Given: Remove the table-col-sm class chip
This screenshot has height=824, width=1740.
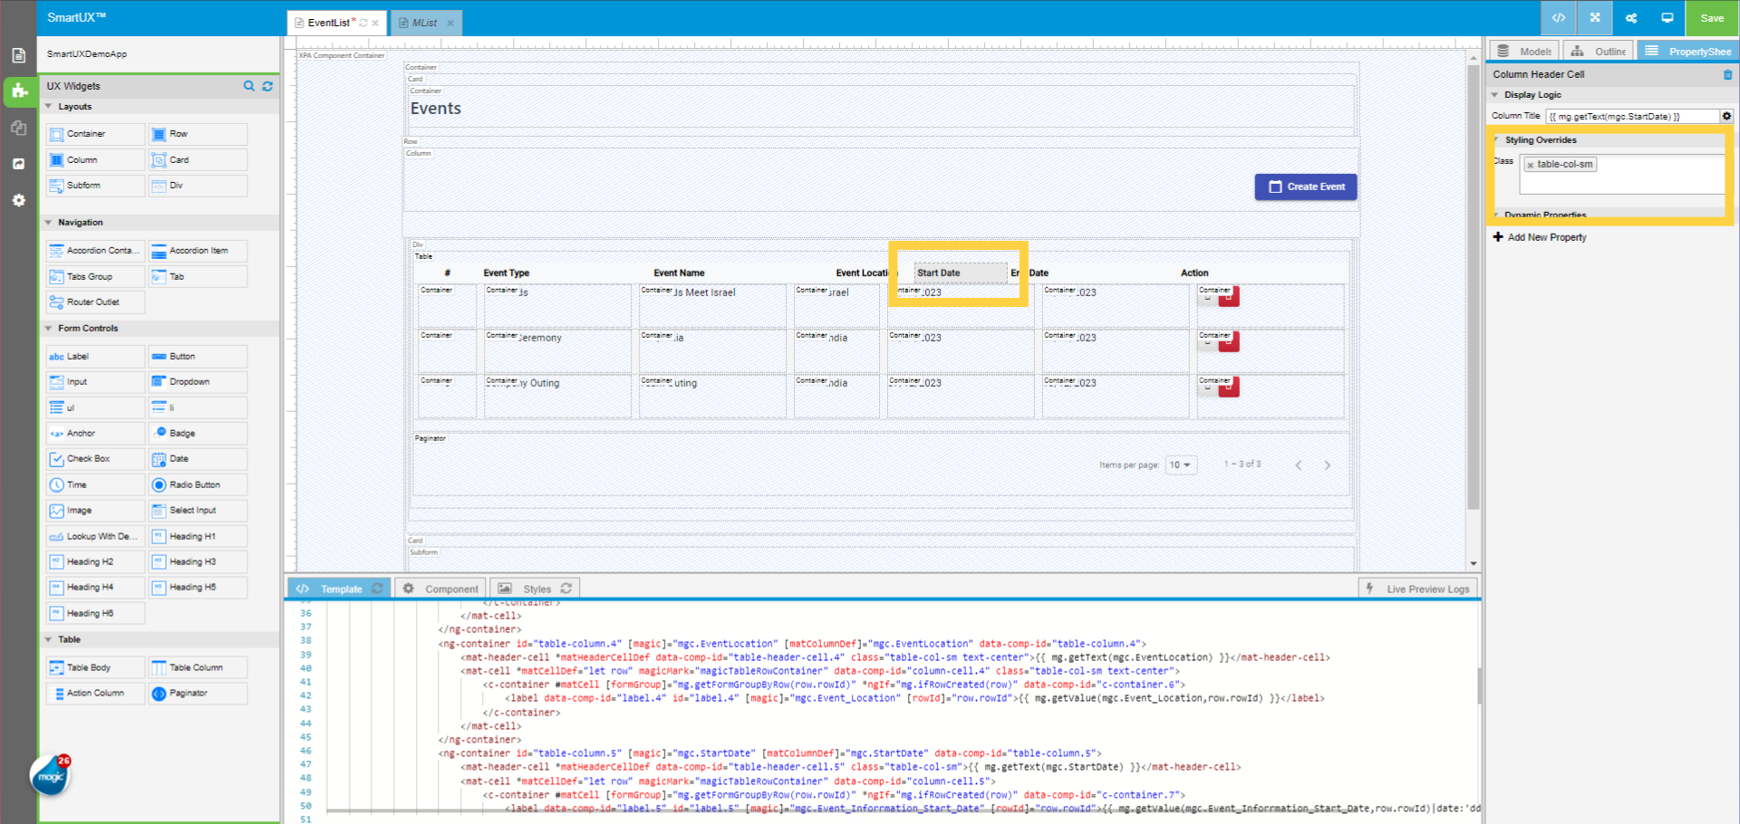Looking at the screenshot, I should pyautogui.click(x=1532, y=164).
